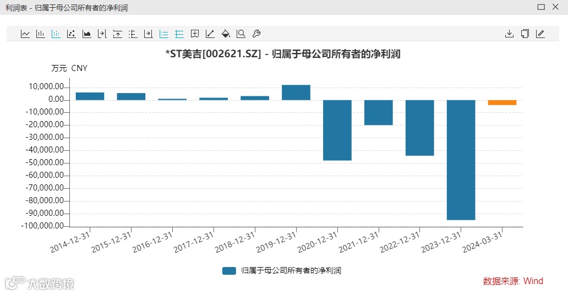Select the 2020-12-31 bar
Viewport: 568px width, 294px height.
tap(337, 130)
